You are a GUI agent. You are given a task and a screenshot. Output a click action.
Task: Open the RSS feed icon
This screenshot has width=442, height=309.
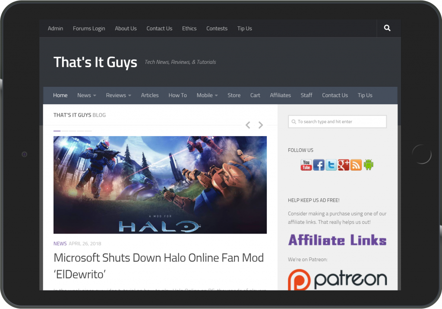tap(356, 165)
